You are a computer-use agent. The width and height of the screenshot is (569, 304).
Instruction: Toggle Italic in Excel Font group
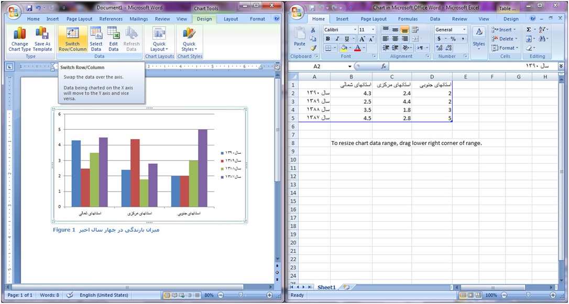[x=337, y=39]
